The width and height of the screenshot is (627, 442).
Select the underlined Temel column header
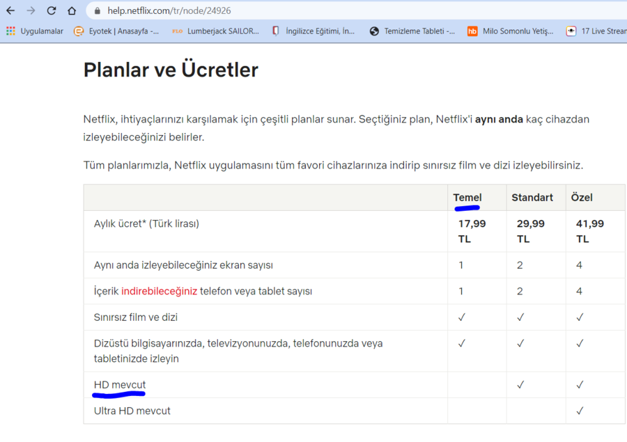click(467, 197)
